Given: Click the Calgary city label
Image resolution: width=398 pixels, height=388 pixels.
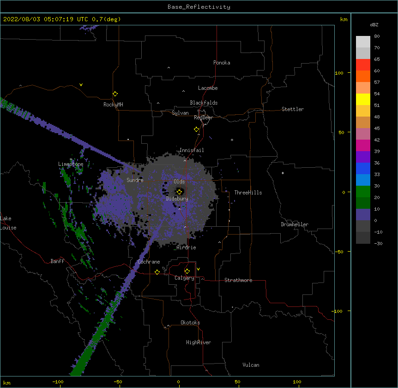Looking at the screenshot, I should [x=184, y=278].
